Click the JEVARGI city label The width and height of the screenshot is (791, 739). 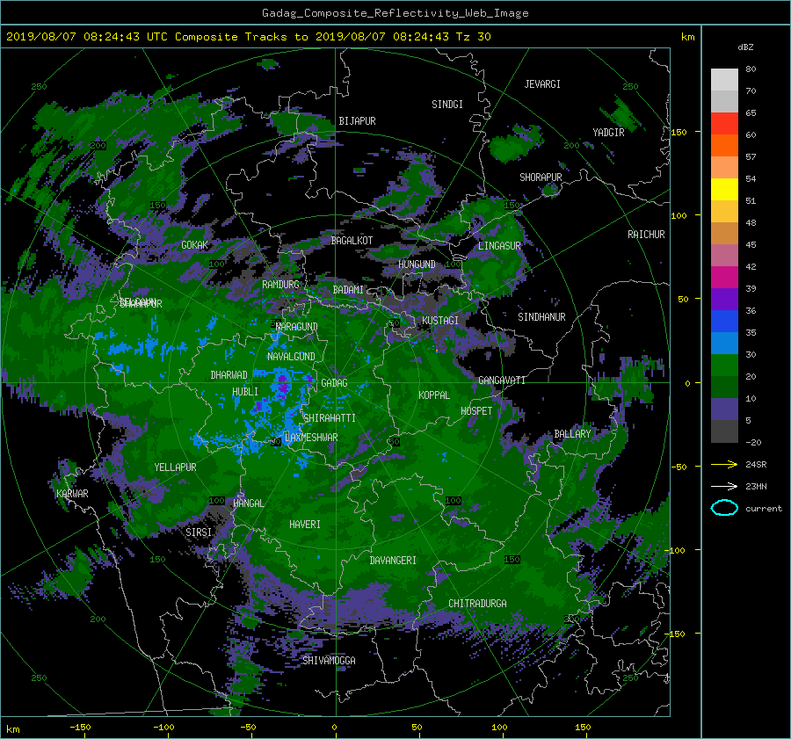click(542, 84)
